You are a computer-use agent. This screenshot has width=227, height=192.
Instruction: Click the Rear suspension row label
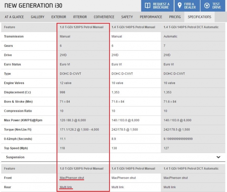click(x=8, y=187)
